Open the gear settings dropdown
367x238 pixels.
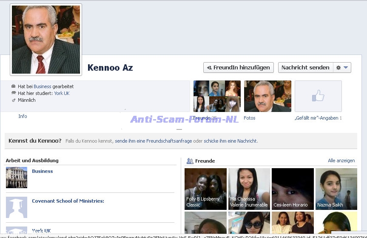point(342,67)
